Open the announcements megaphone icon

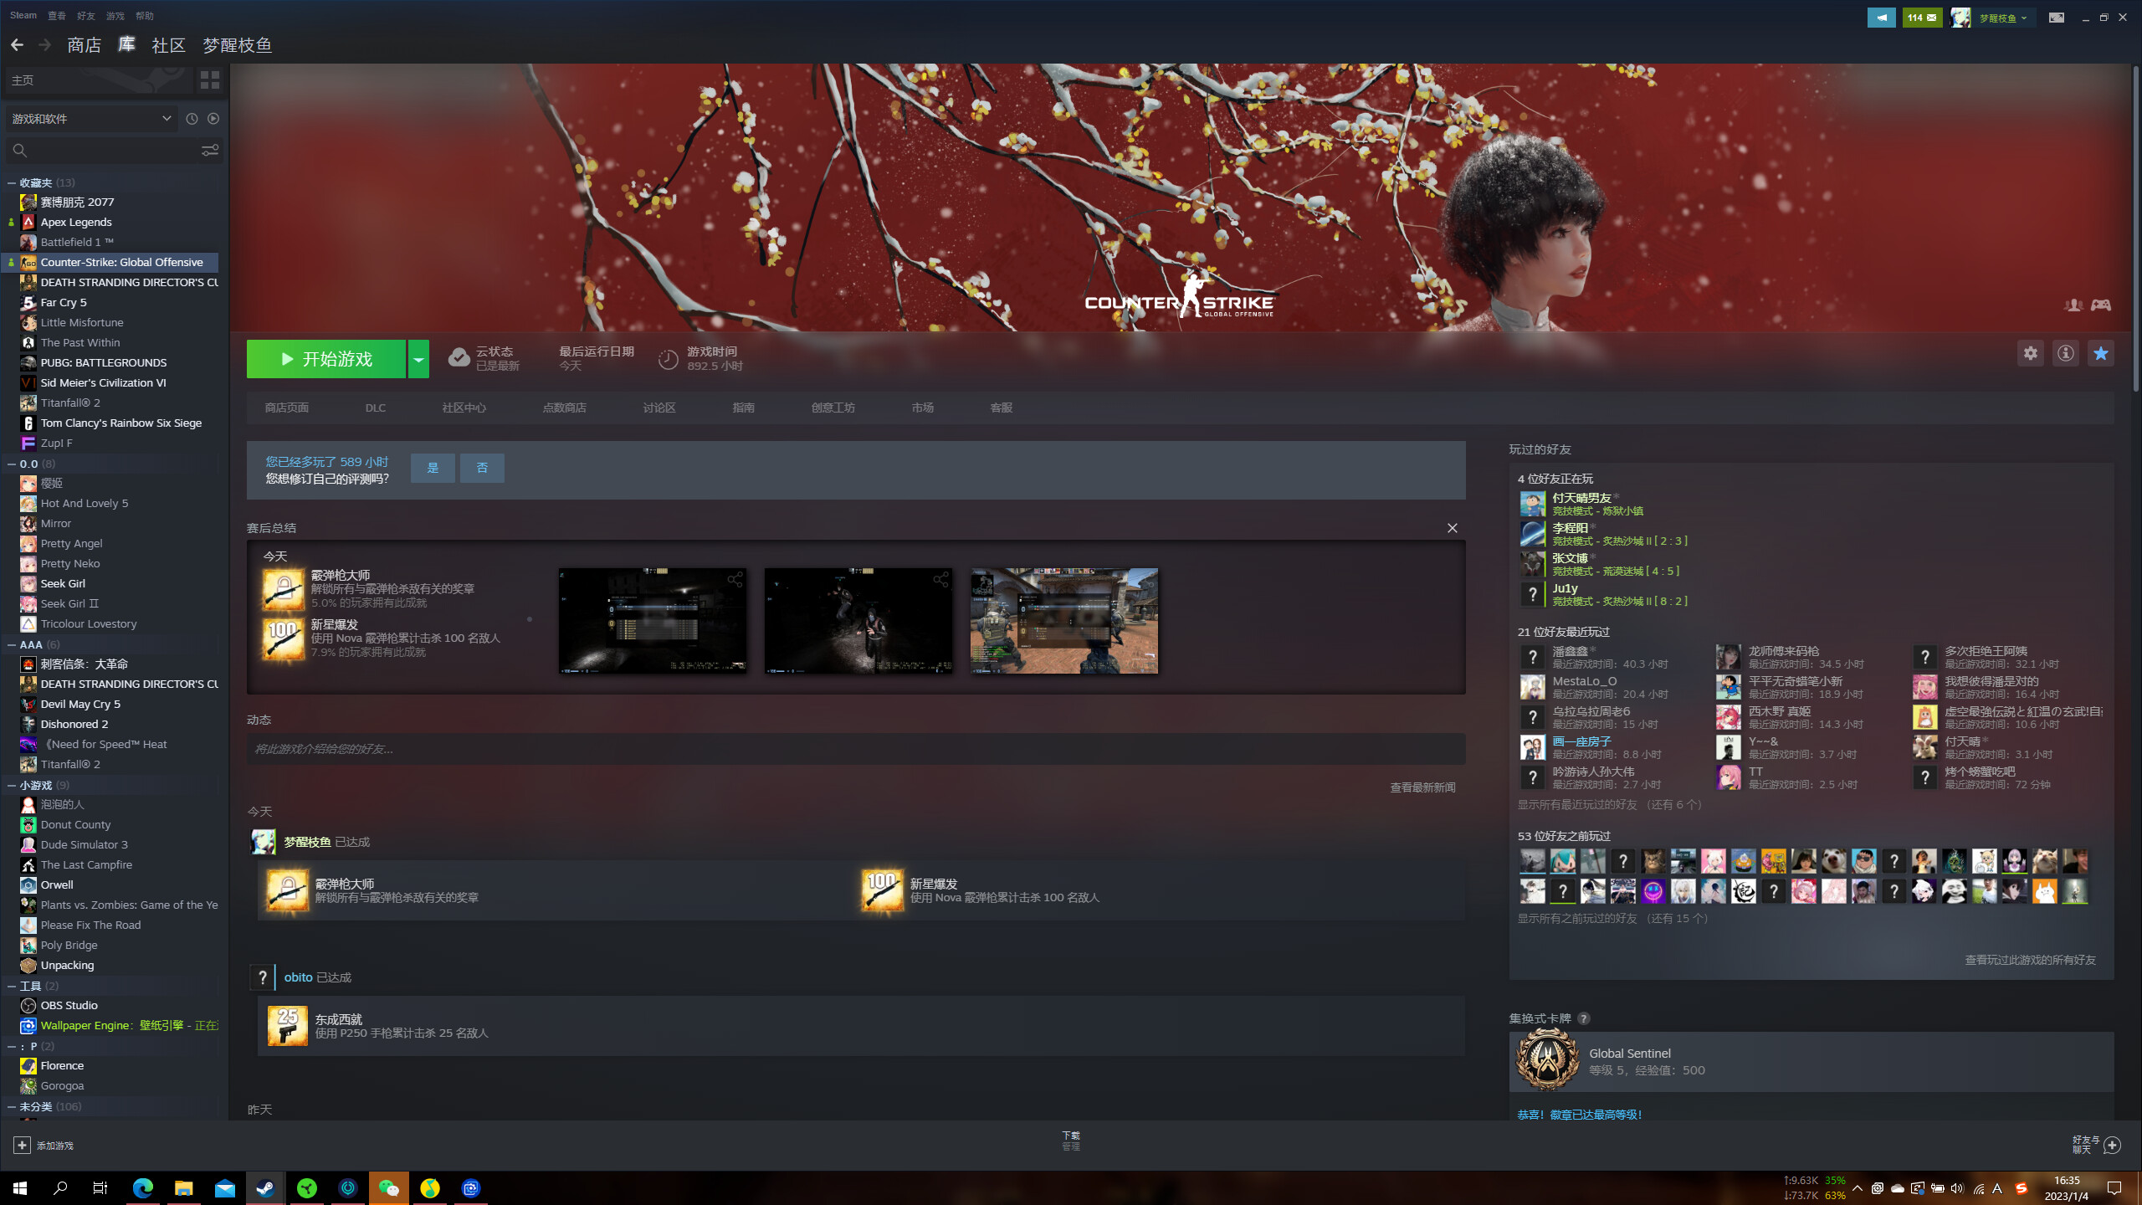pyautogui.click(x=1881, y=18)
